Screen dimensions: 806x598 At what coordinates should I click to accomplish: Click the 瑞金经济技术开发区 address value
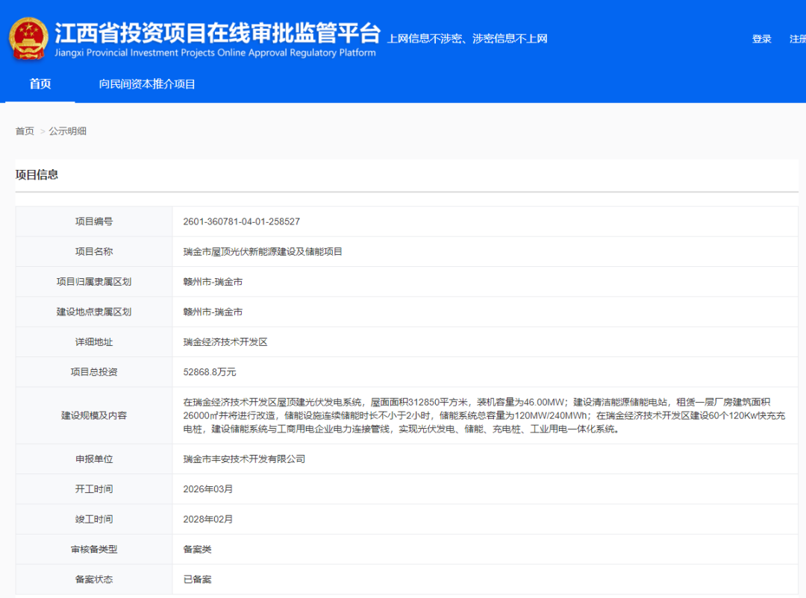coord(225,342)
